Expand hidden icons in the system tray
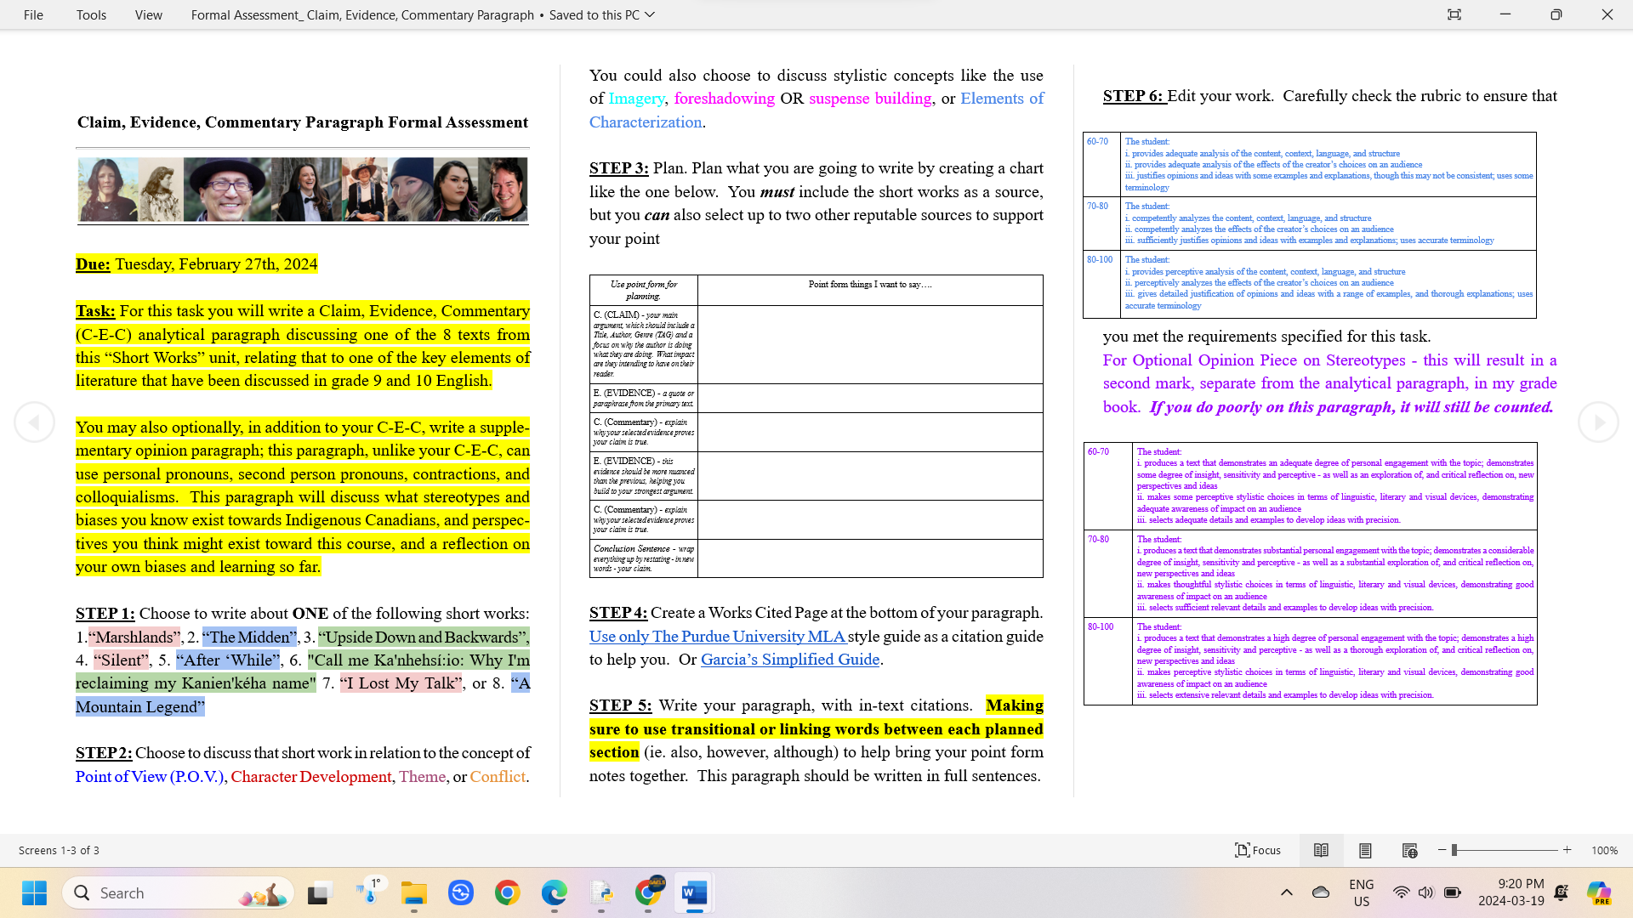The image size is (1633, 918). (x=1287, y=892)
